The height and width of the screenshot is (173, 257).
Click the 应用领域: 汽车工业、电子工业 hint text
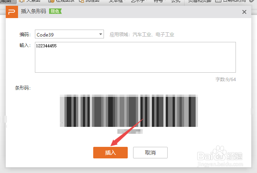[x=142, y=35]
